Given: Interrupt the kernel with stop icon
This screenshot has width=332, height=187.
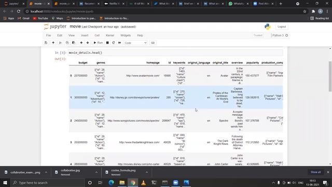Looking at the screenshot, I should [107, 43].
